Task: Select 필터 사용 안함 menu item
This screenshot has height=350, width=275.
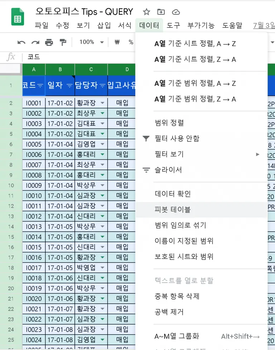Action: [x=201, y=139]
